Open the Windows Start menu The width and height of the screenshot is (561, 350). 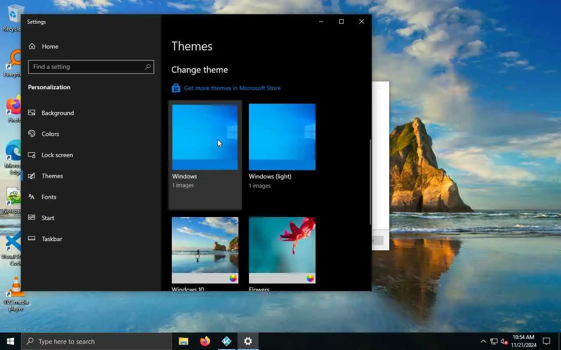coord(11,341)
